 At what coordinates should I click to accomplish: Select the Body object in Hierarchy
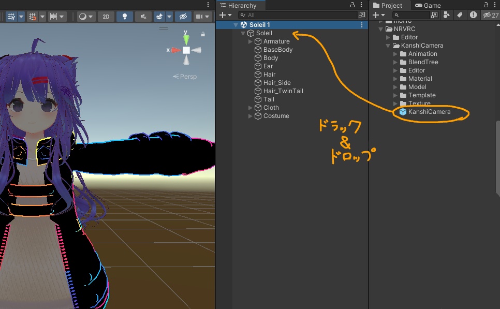(x=270, y=58)
